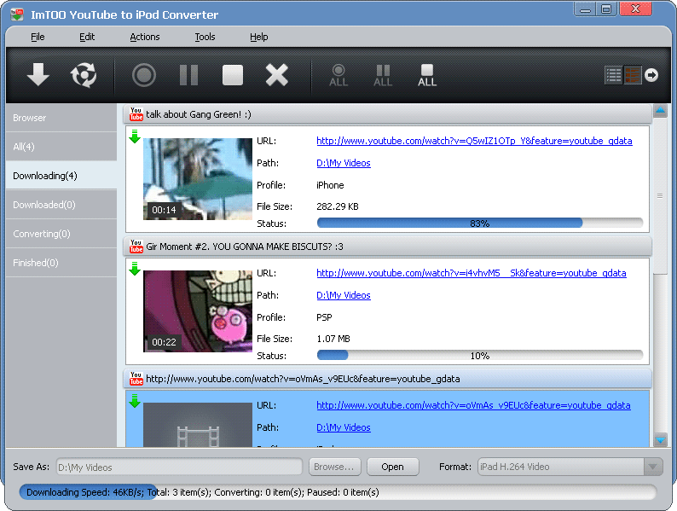Click the Pause ALL toolbar icon

pos(383,76)
